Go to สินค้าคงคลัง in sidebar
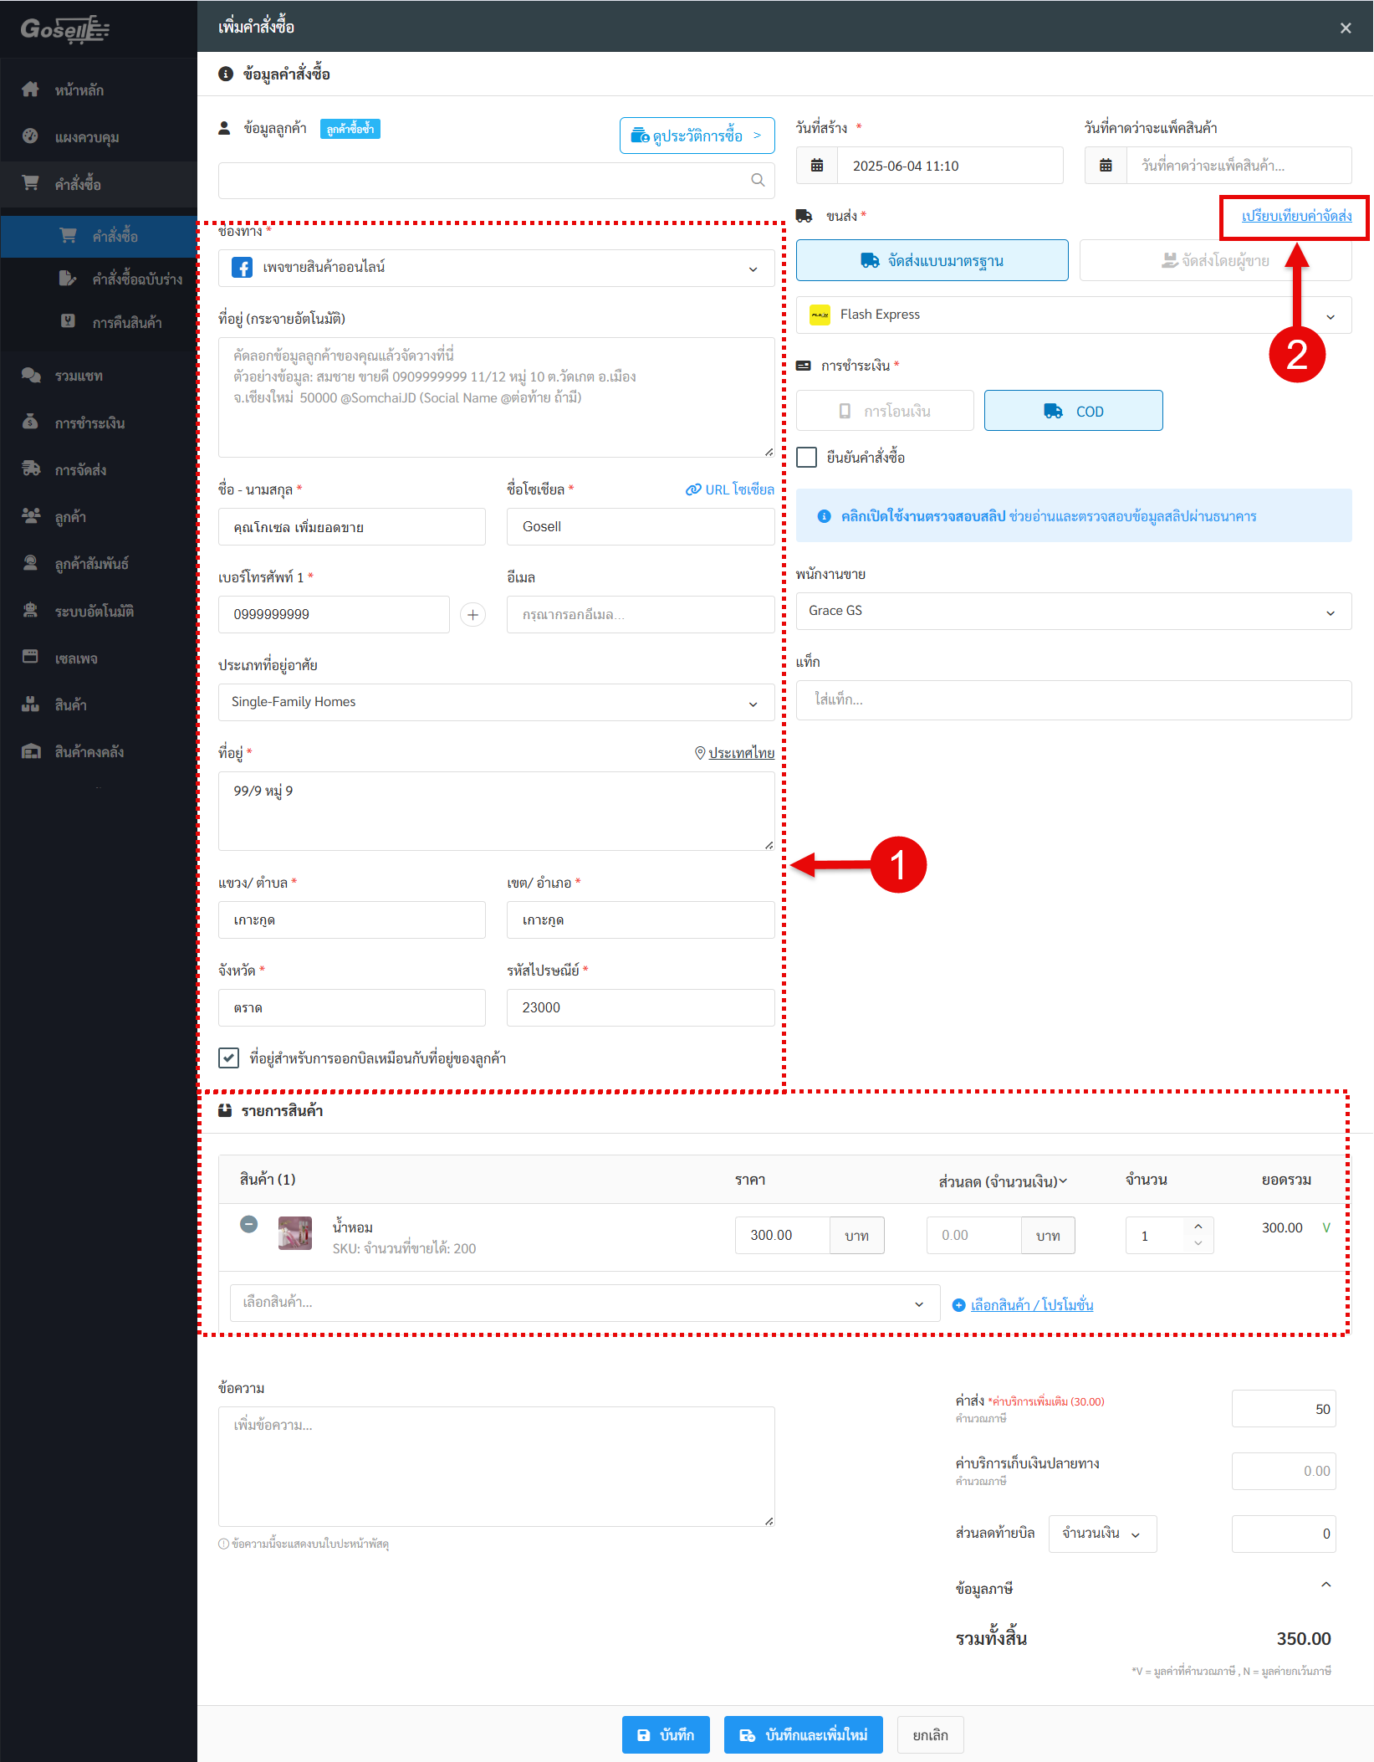Viewport: 1374px width, 1762px height. 89,752
